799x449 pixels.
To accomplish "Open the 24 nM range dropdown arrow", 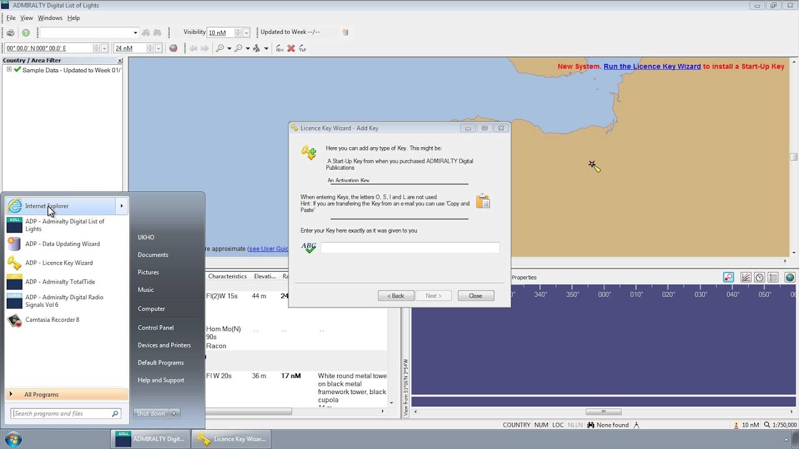I will pos(158,48).
